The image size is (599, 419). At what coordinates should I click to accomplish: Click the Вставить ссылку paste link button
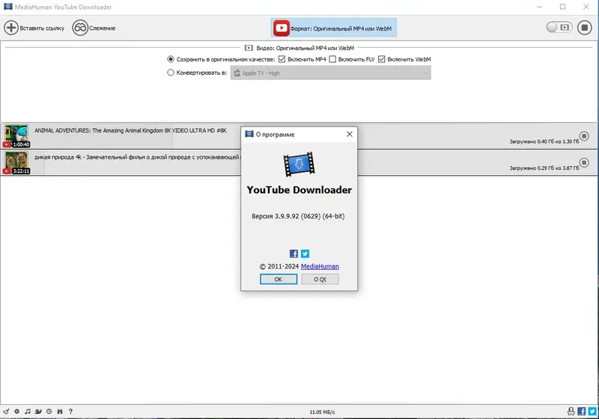(x=34, y=28)
